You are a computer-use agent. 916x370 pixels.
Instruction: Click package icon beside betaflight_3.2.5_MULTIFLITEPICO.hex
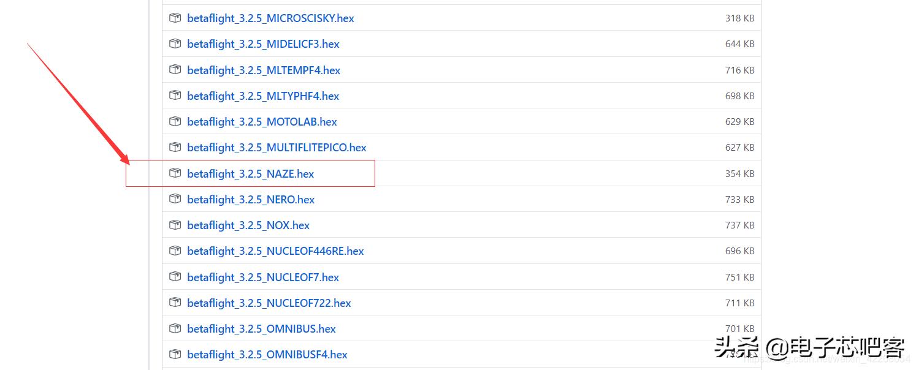(175, 147)
